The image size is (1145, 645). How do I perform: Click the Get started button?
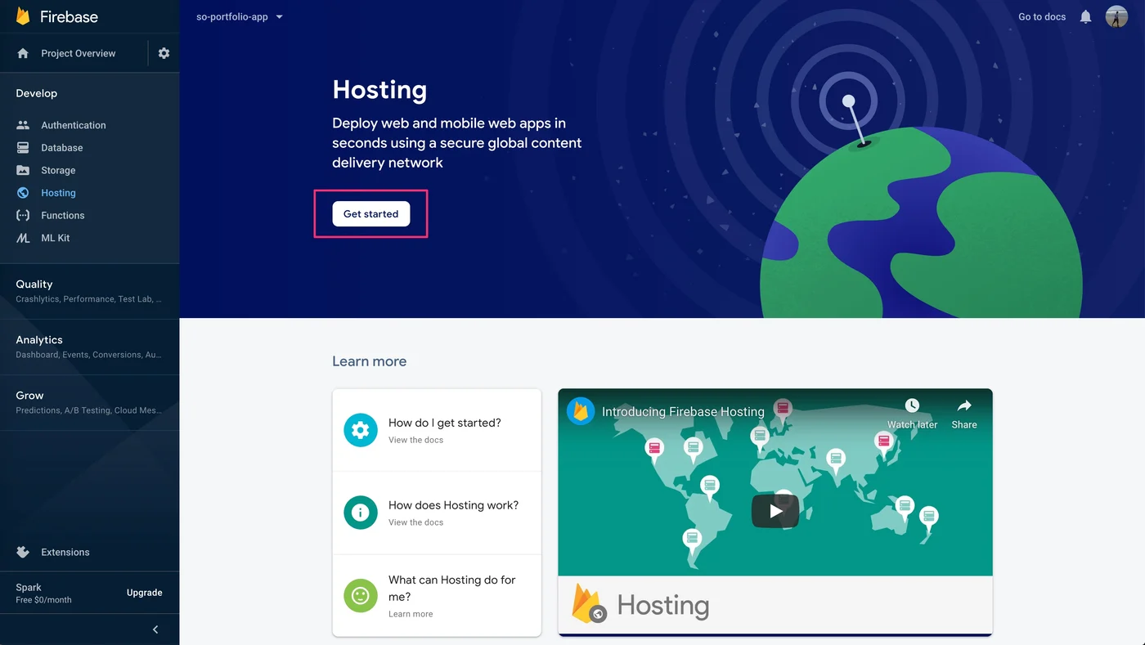point(370,213)
